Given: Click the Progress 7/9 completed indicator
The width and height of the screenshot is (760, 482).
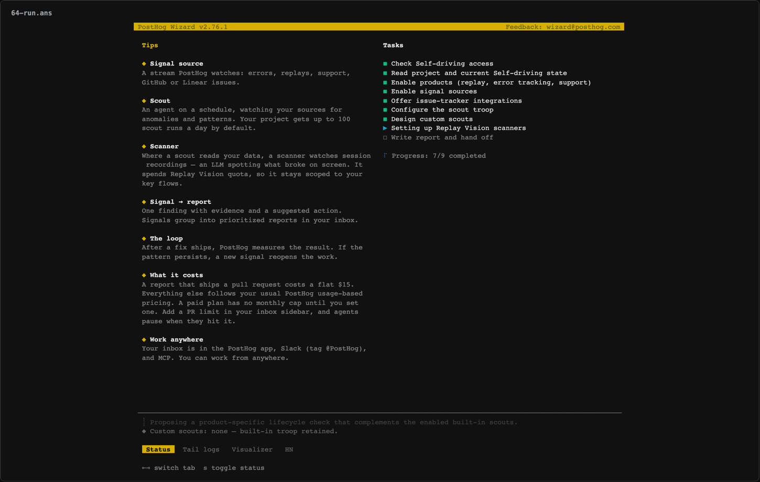Looking at the screenshot, I should tap(439, 156).
